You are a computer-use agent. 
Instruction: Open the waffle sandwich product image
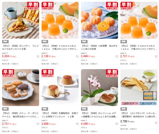21,20
